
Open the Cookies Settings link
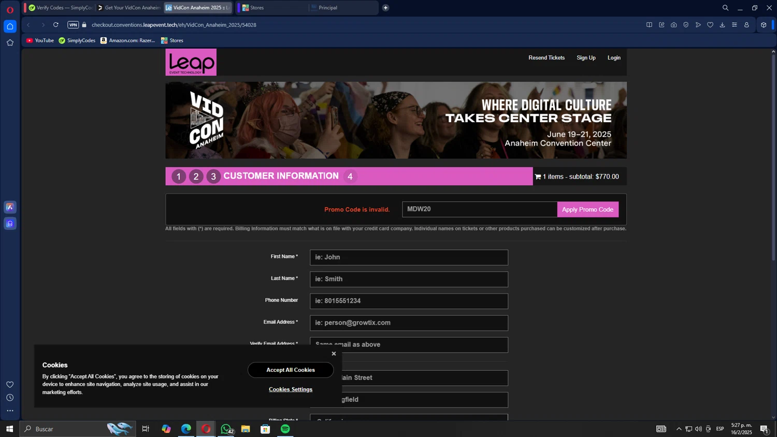tap(291, 389)
